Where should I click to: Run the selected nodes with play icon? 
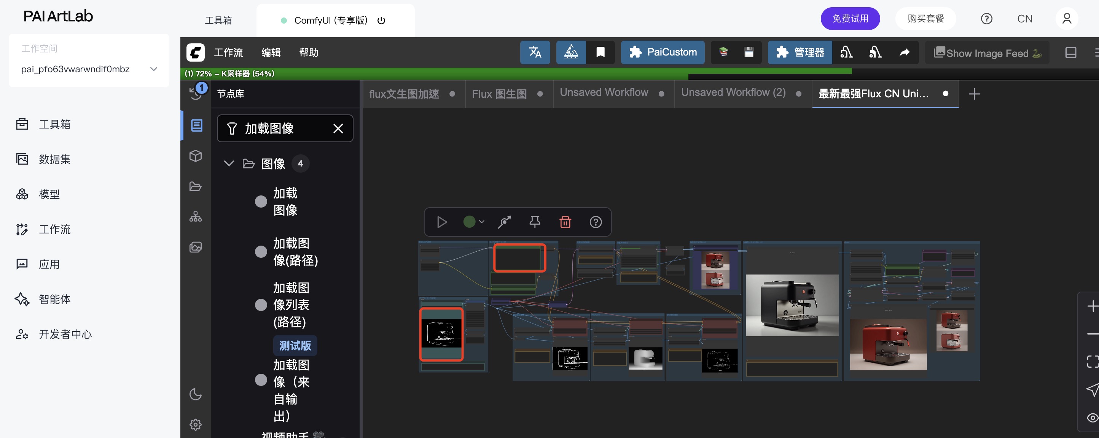coord(441,222)
